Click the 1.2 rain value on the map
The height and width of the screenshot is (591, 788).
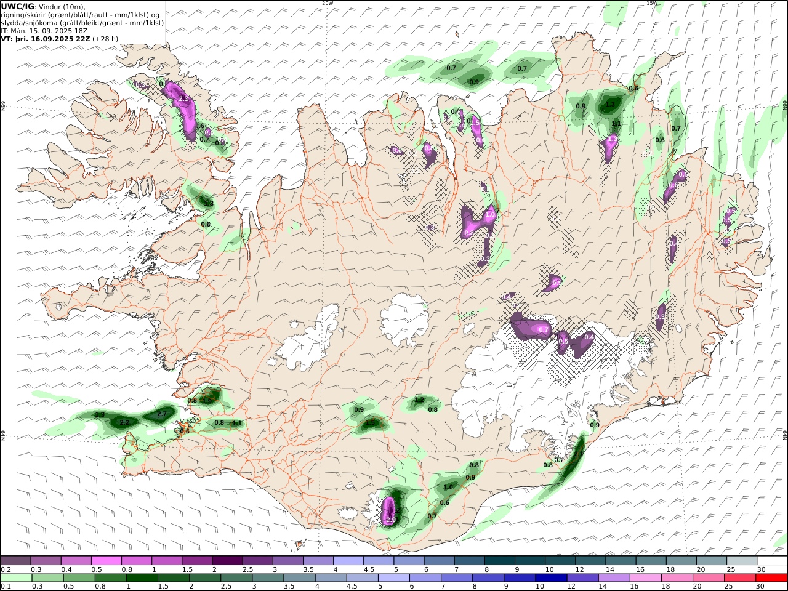(419, 400)
